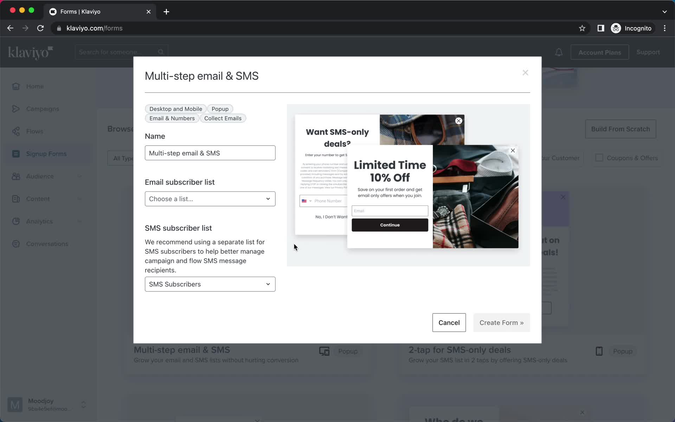Click Continue button in popup preview
Screen dimensions: 675x422
(x=390, y=225)
